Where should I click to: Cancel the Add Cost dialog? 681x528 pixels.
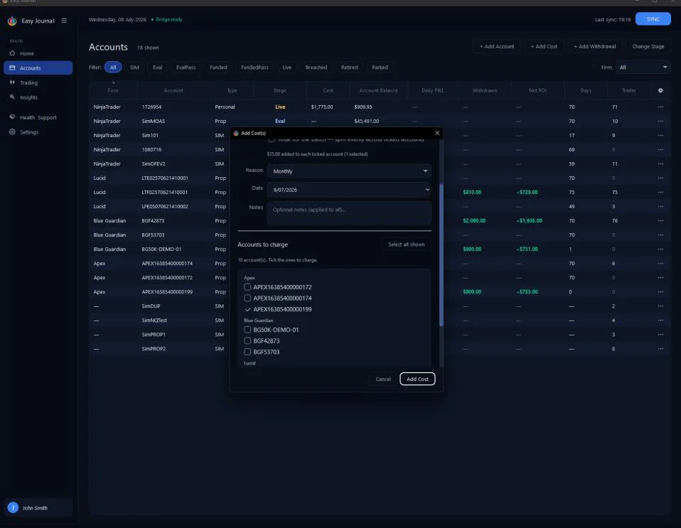(383, 379)
